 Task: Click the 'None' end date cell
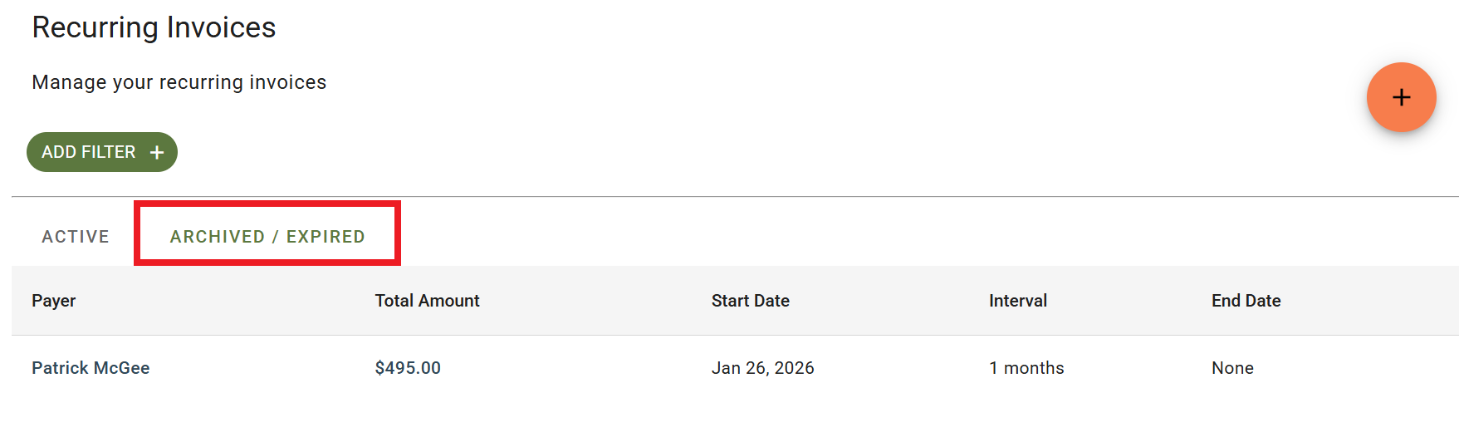coord(1232,368)
